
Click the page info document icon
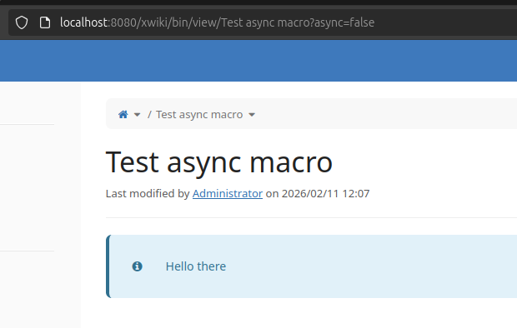[x=45, y=22]
